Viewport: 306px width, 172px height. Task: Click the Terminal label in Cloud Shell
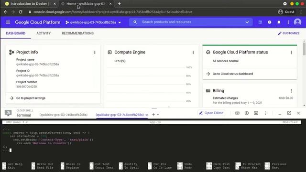[x=23, y=115]
